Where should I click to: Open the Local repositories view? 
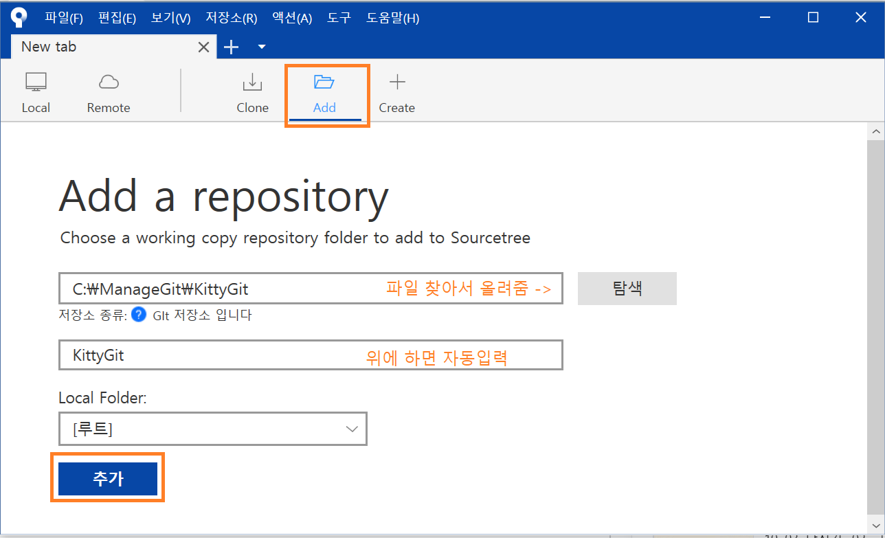point(36,93)
